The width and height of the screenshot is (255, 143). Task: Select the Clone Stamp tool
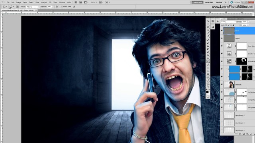[x=208, y=46]
